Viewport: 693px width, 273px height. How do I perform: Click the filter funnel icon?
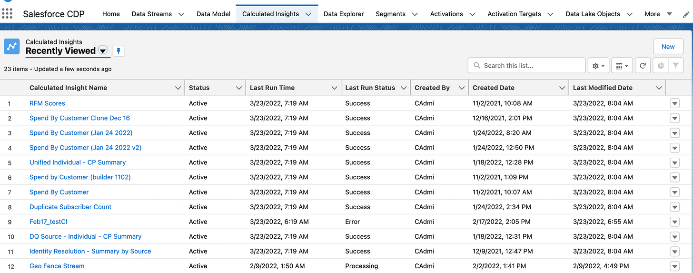pos(675,66)
